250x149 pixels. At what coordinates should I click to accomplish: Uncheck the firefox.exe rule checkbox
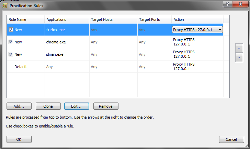(11, 30)
